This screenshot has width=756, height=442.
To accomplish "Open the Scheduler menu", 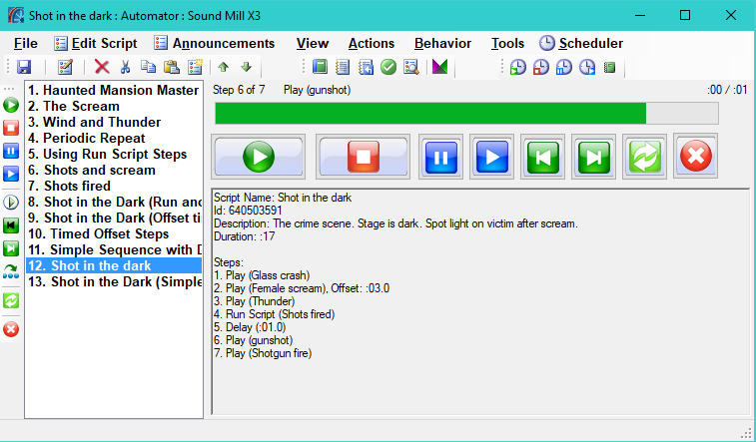I will coord(581,43).
